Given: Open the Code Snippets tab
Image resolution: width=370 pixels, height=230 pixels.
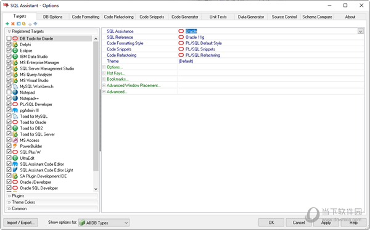Looking at the screenshot, I should [152, 17].
